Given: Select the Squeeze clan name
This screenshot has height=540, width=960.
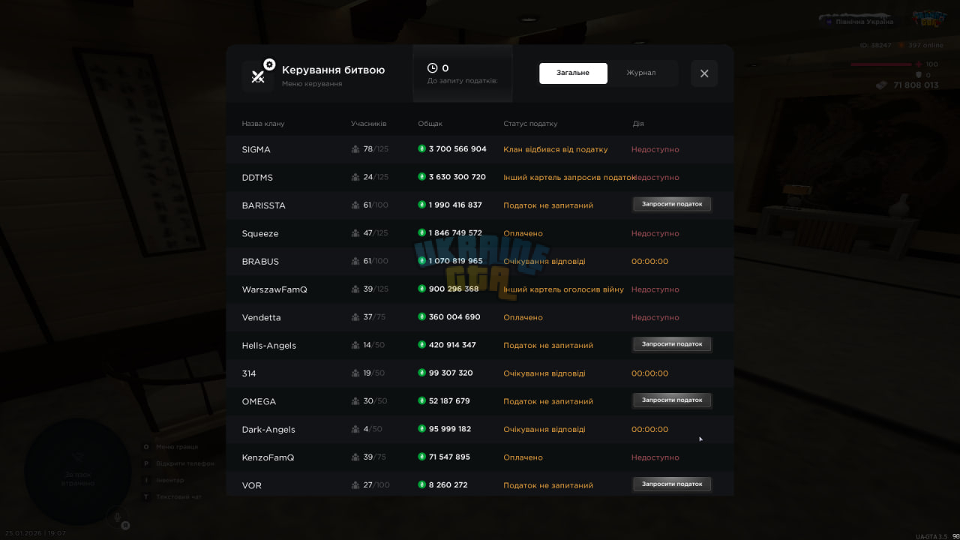Looking at the screenshot, I should [x=259, y=234].
